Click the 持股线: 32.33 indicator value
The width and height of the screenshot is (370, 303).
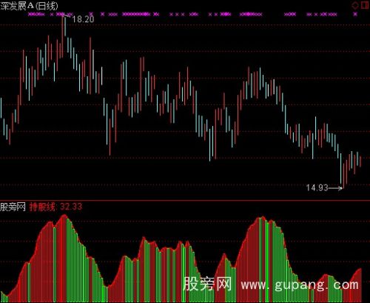click(55, 207)
